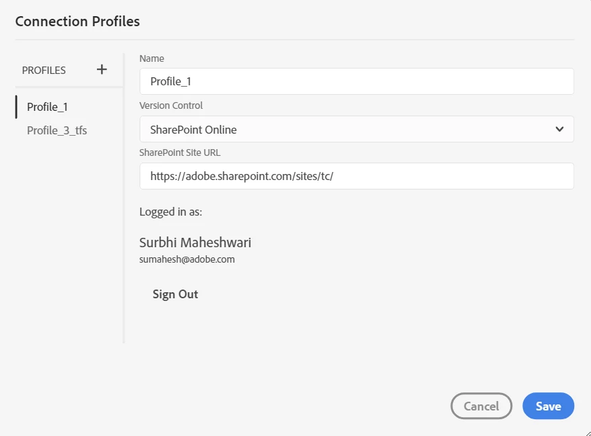Click the vertical divider beside the profiles list
This screenshot has height=436, width=591.
click(x=124, y=202)
